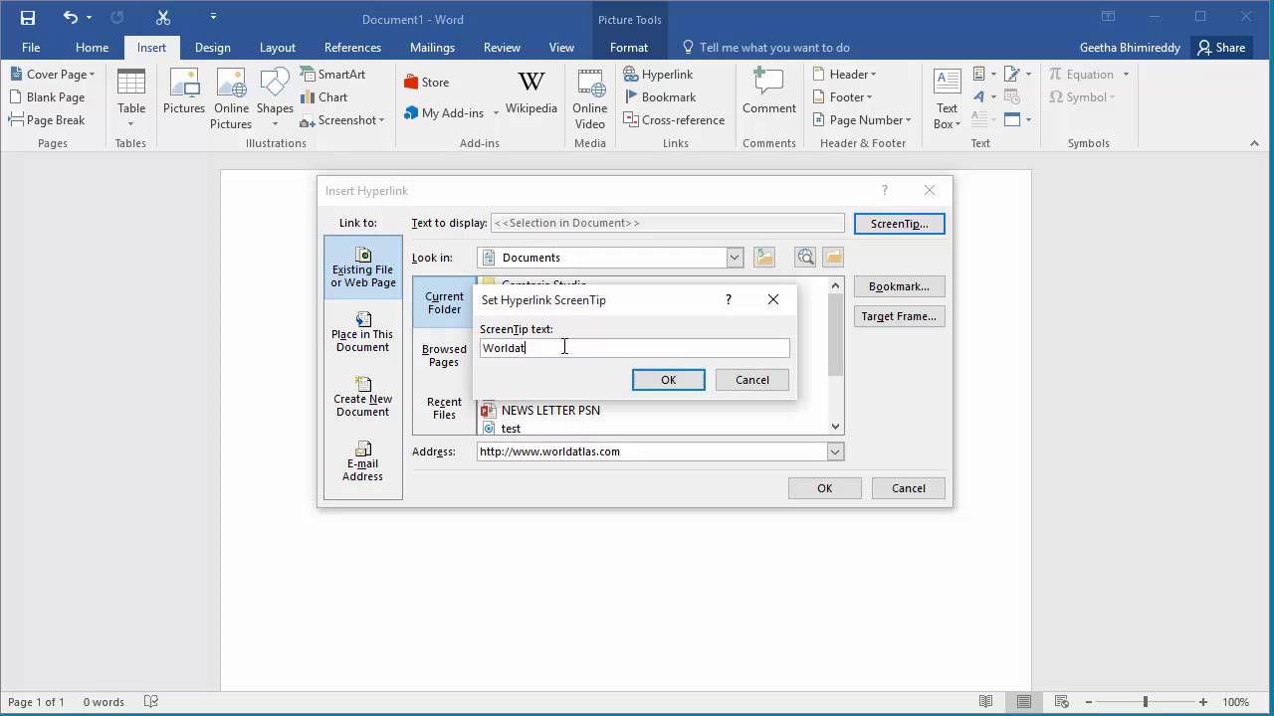Viewport: 1274px width, 716px height.
Task: Open the Wikipedia add-in
Action: click(x=531, y=92)
